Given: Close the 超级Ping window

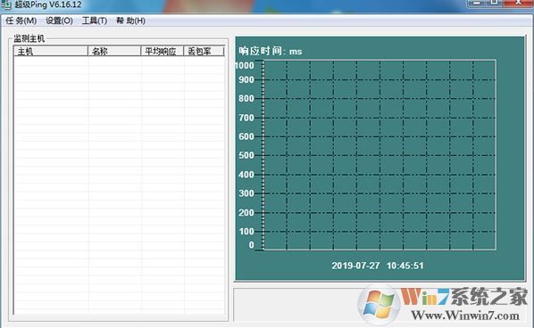Looking at the screenshot, I should click(518, 3).
